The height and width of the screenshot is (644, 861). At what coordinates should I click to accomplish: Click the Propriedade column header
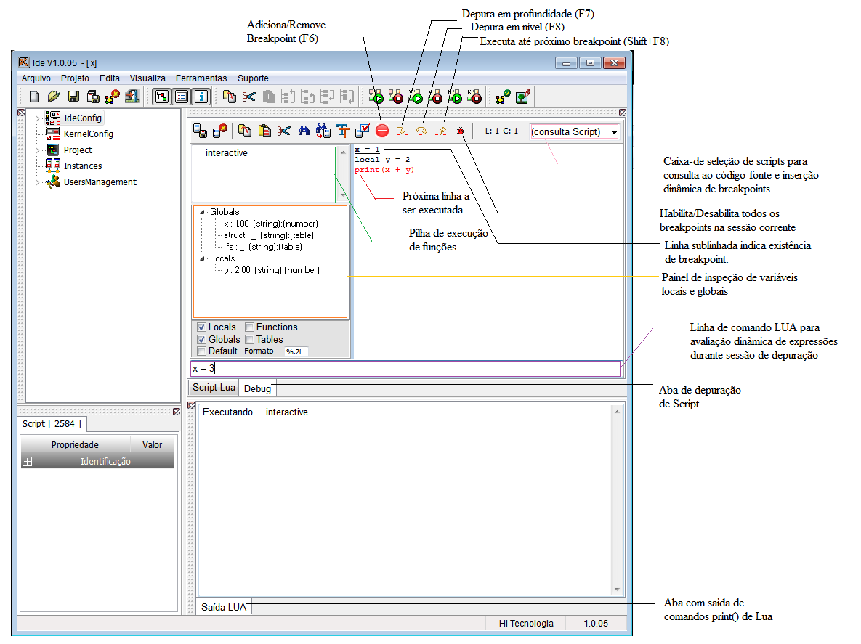(76, 444)
